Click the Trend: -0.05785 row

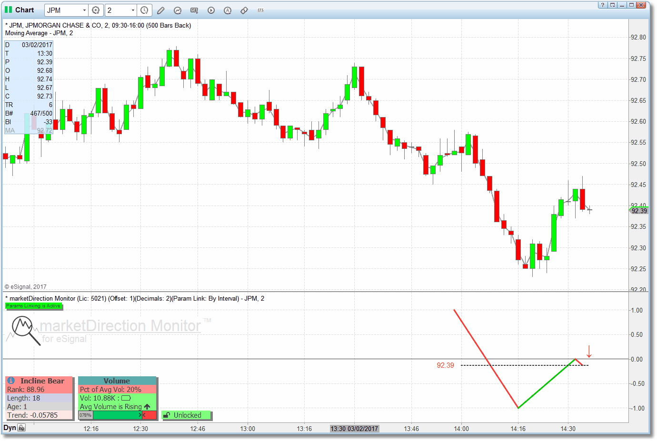coord(39,415)
